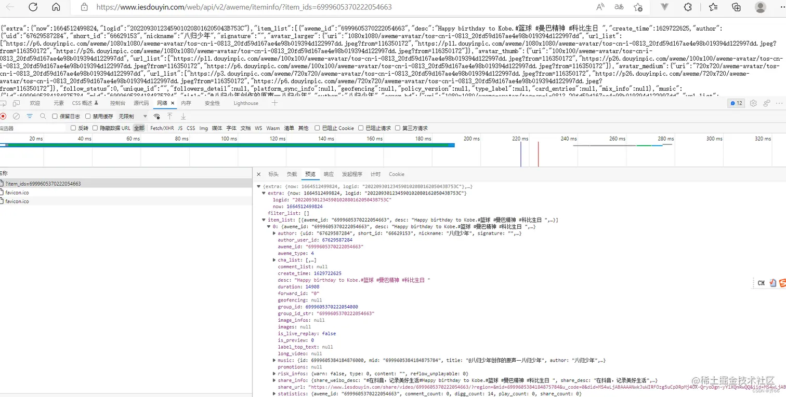Image resolution: width=786 pixels, height=397 pixels.
Task: Collapse the item_list node
Action: coord(264,220)
